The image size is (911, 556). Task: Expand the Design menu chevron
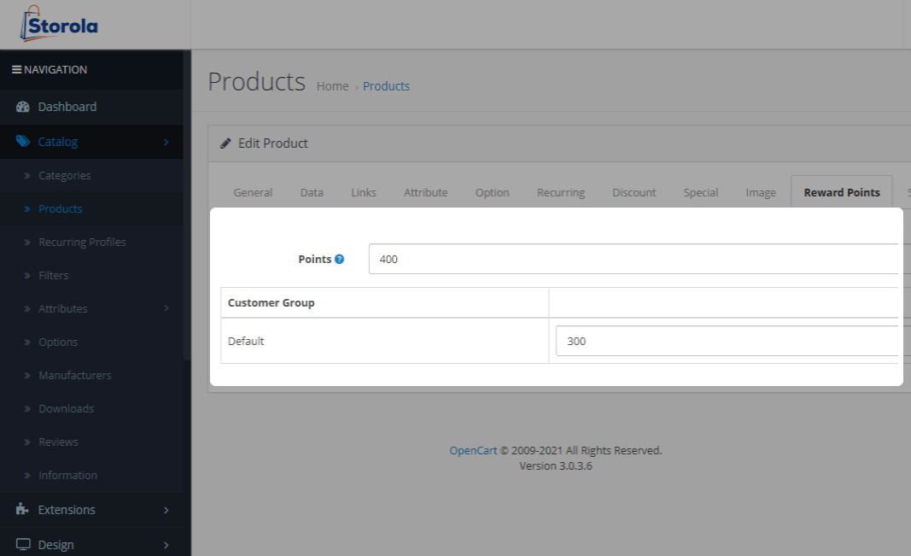click(x=166, y=546)
